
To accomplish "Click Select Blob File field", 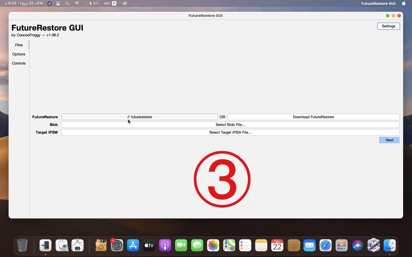I will coord(230,124).
